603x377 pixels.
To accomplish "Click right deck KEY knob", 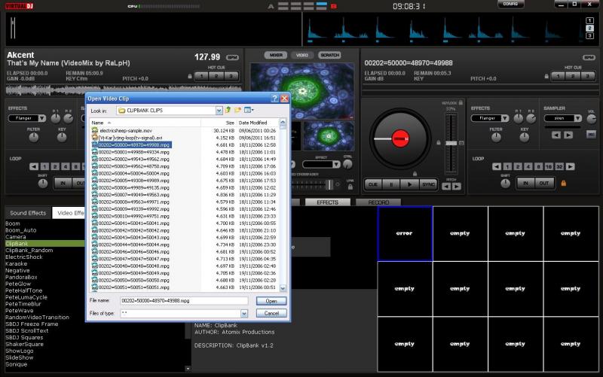I will tap(524, 137).
